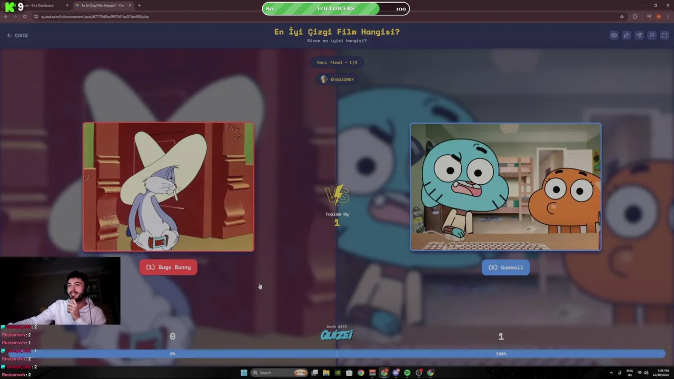Open site information icon in address bar
Viewport: 674px width, 379px height.
[x=36, y=16]
